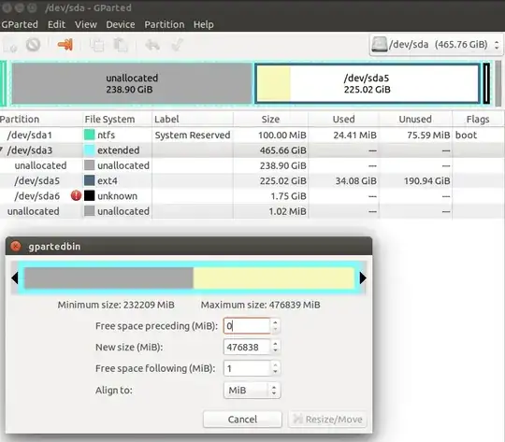The width and height of the screenshot is (505, 442).
Task: Select the /dev/sda5 ext4 partition row
Action: pos(252,180)
